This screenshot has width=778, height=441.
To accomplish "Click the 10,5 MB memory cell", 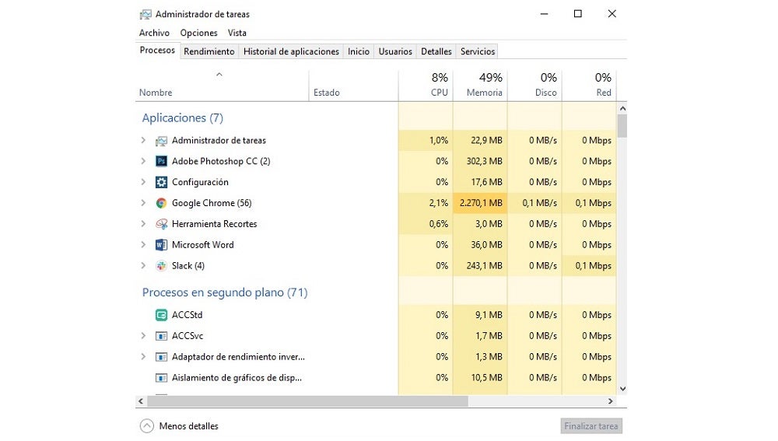I will point(480,377).
